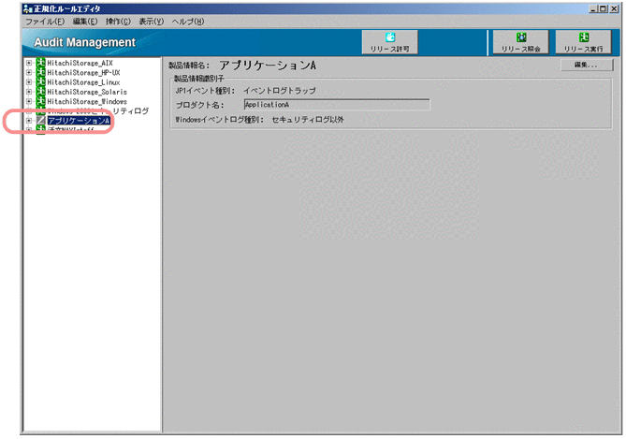Click the title bar application icon

pos(27,8)
